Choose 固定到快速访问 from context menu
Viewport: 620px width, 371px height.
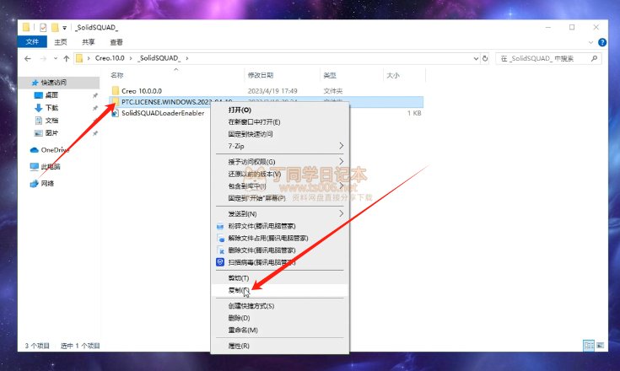point(280,134)
